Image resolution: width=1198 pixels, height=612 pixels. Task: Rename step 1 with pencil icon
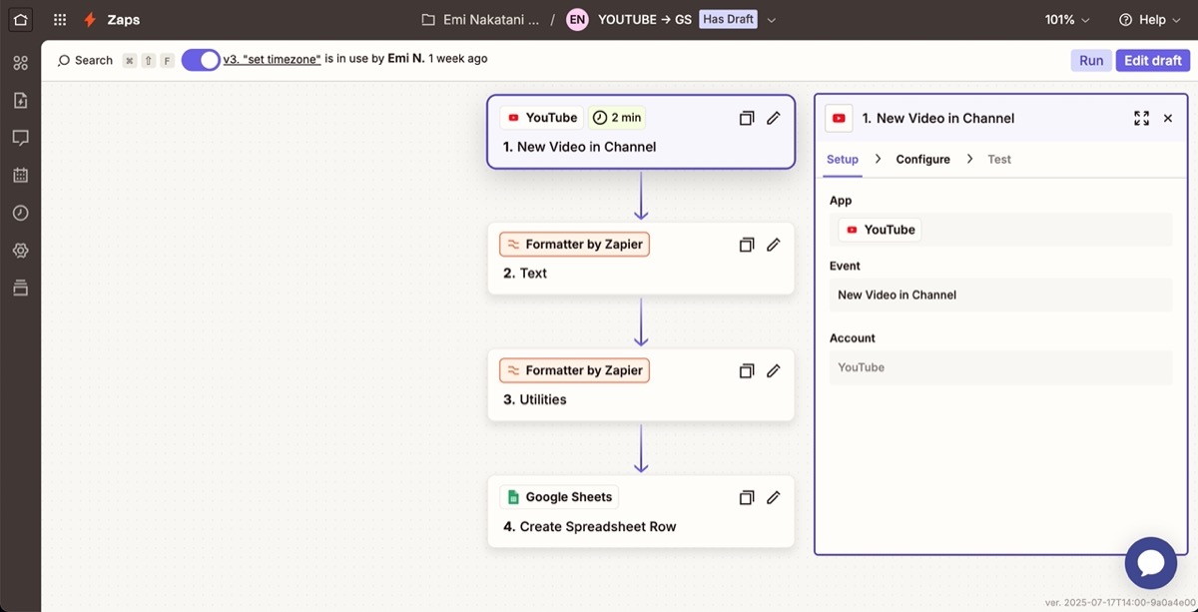coord(773,118)
